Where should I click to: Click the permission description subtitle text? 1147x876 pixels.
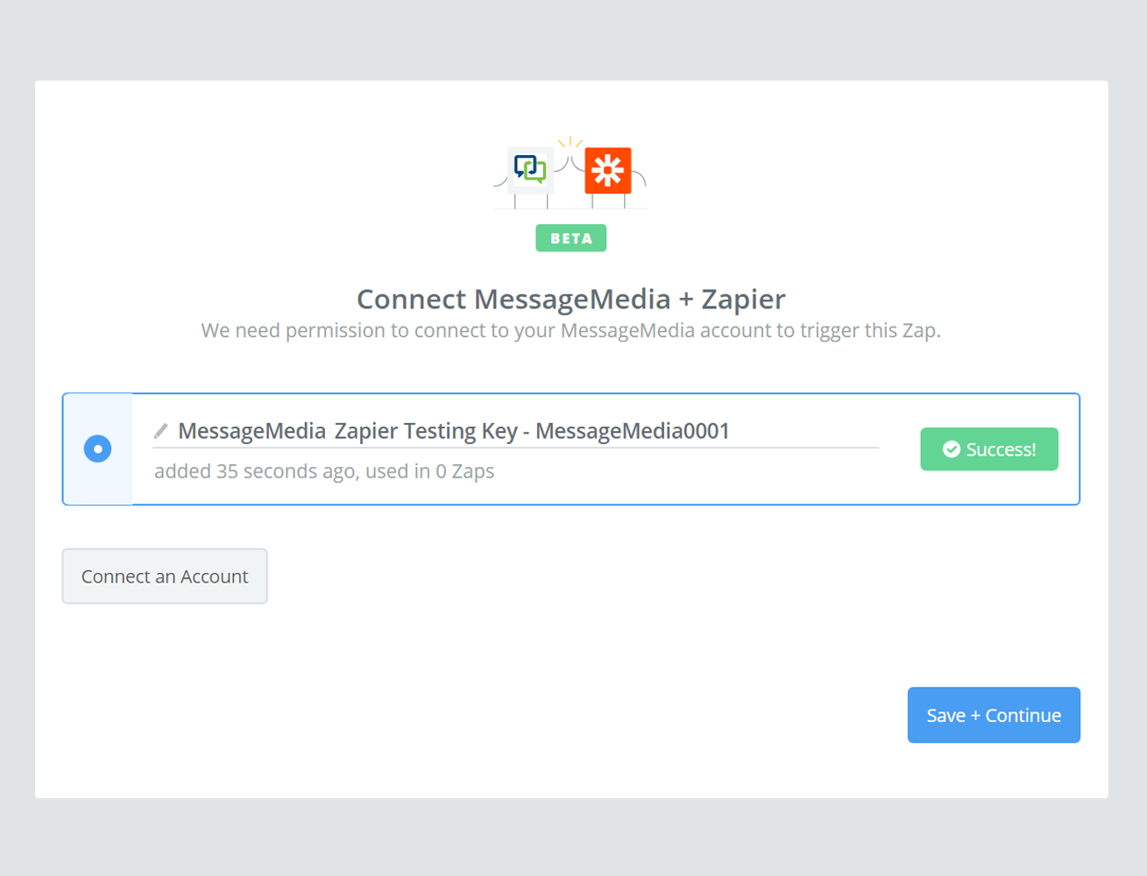click(571, 331)
